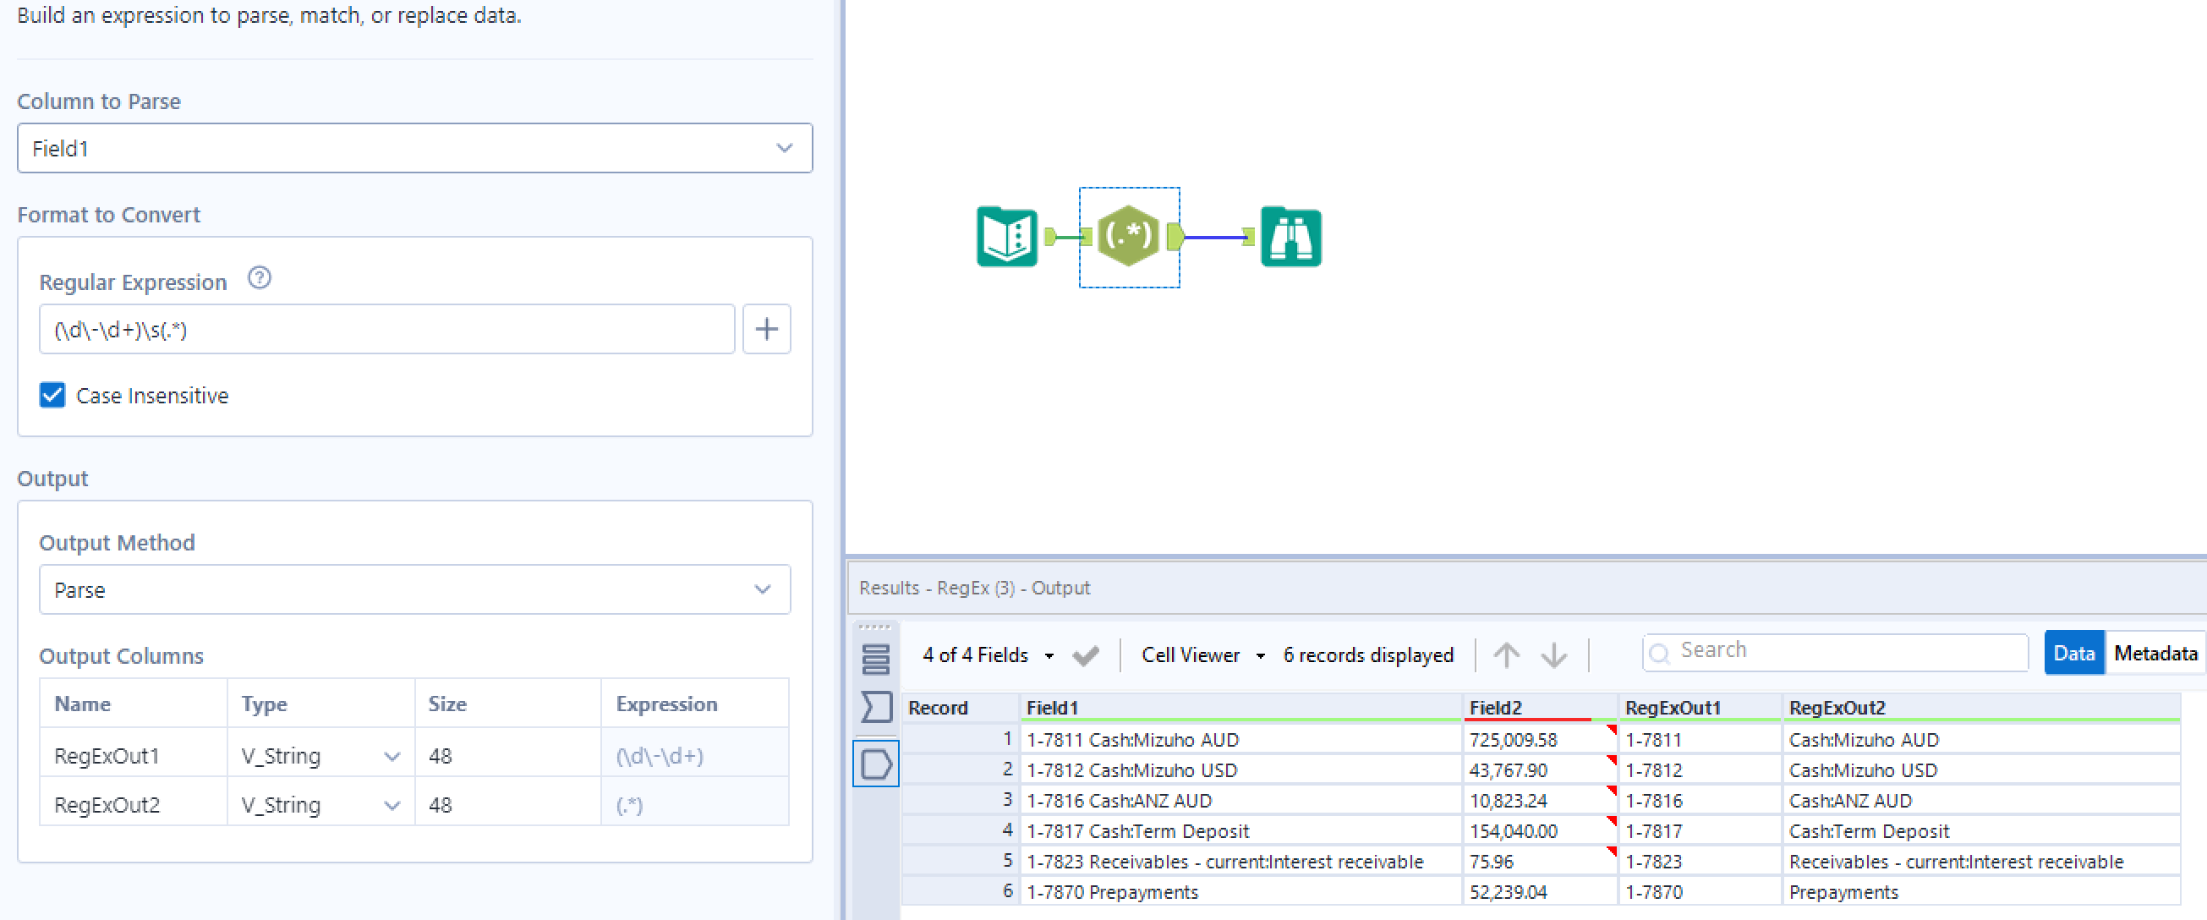Click the regular expression help icon
This screenshot has width=2207, height=920.
point(259,278)
